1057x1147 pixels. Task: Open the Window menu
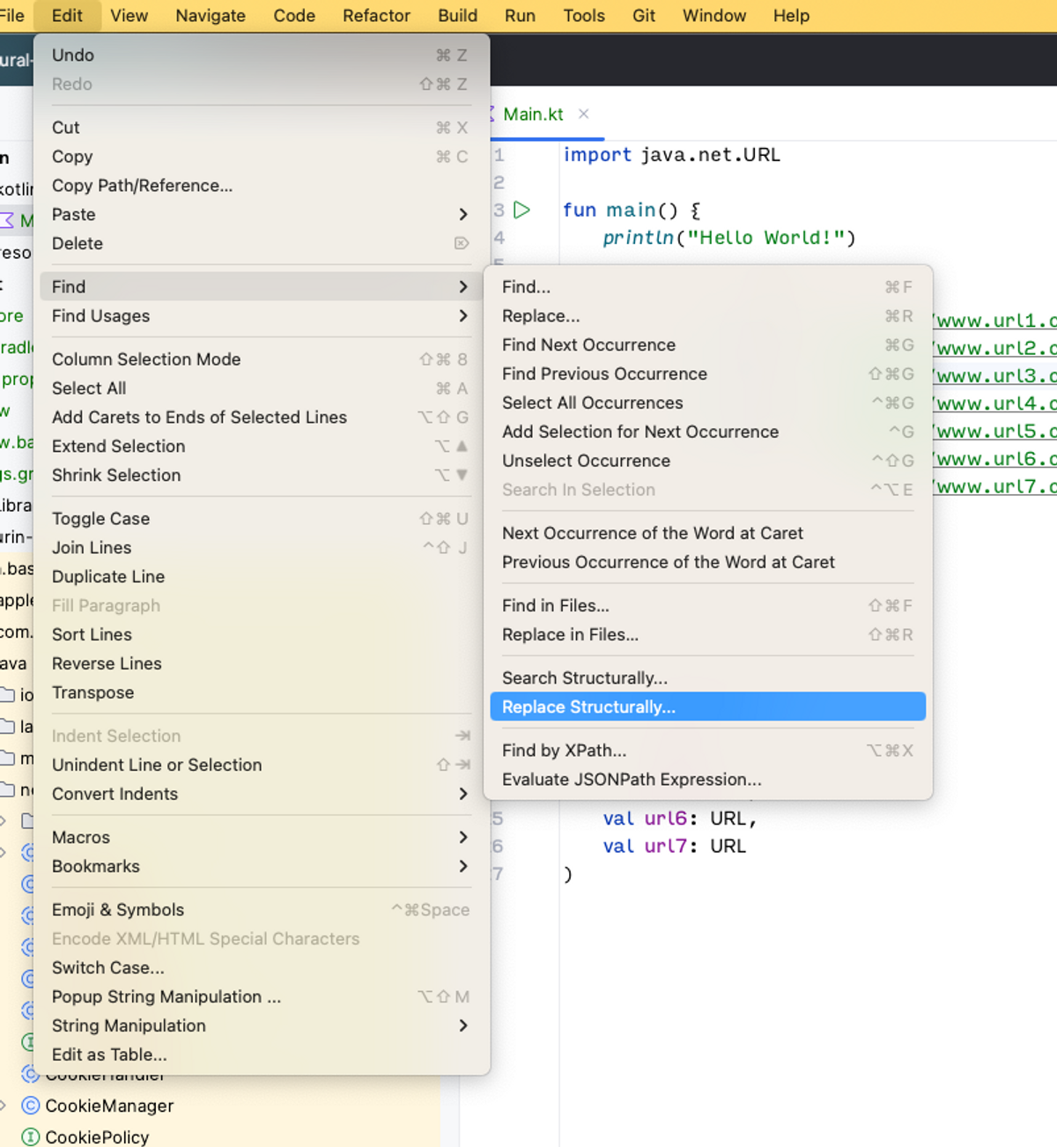point(714,15)
